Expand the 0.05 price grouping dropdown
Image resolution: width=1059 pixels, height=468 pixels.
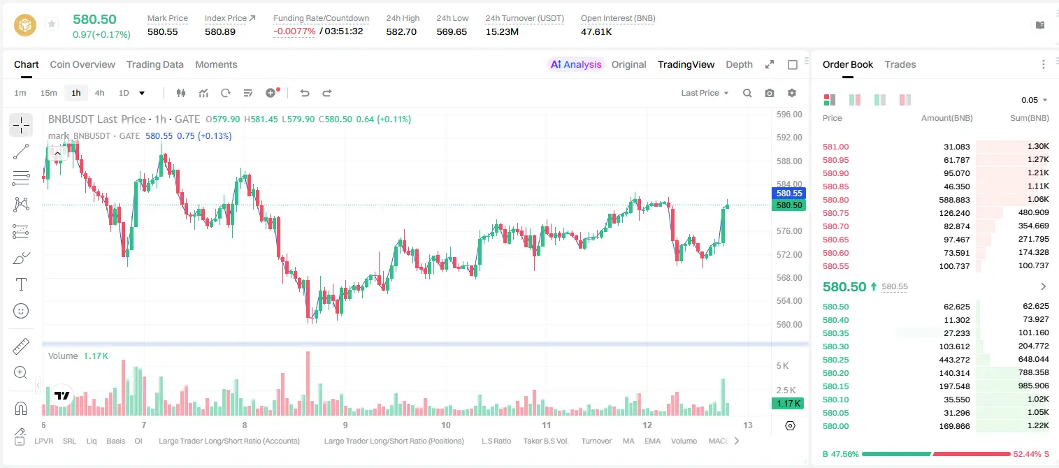(x=1035, y=100)
